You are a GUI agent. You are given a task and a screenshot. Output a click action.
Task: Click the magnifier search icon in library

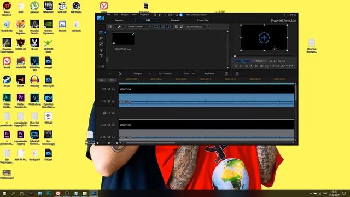click(x=207, y=27)
